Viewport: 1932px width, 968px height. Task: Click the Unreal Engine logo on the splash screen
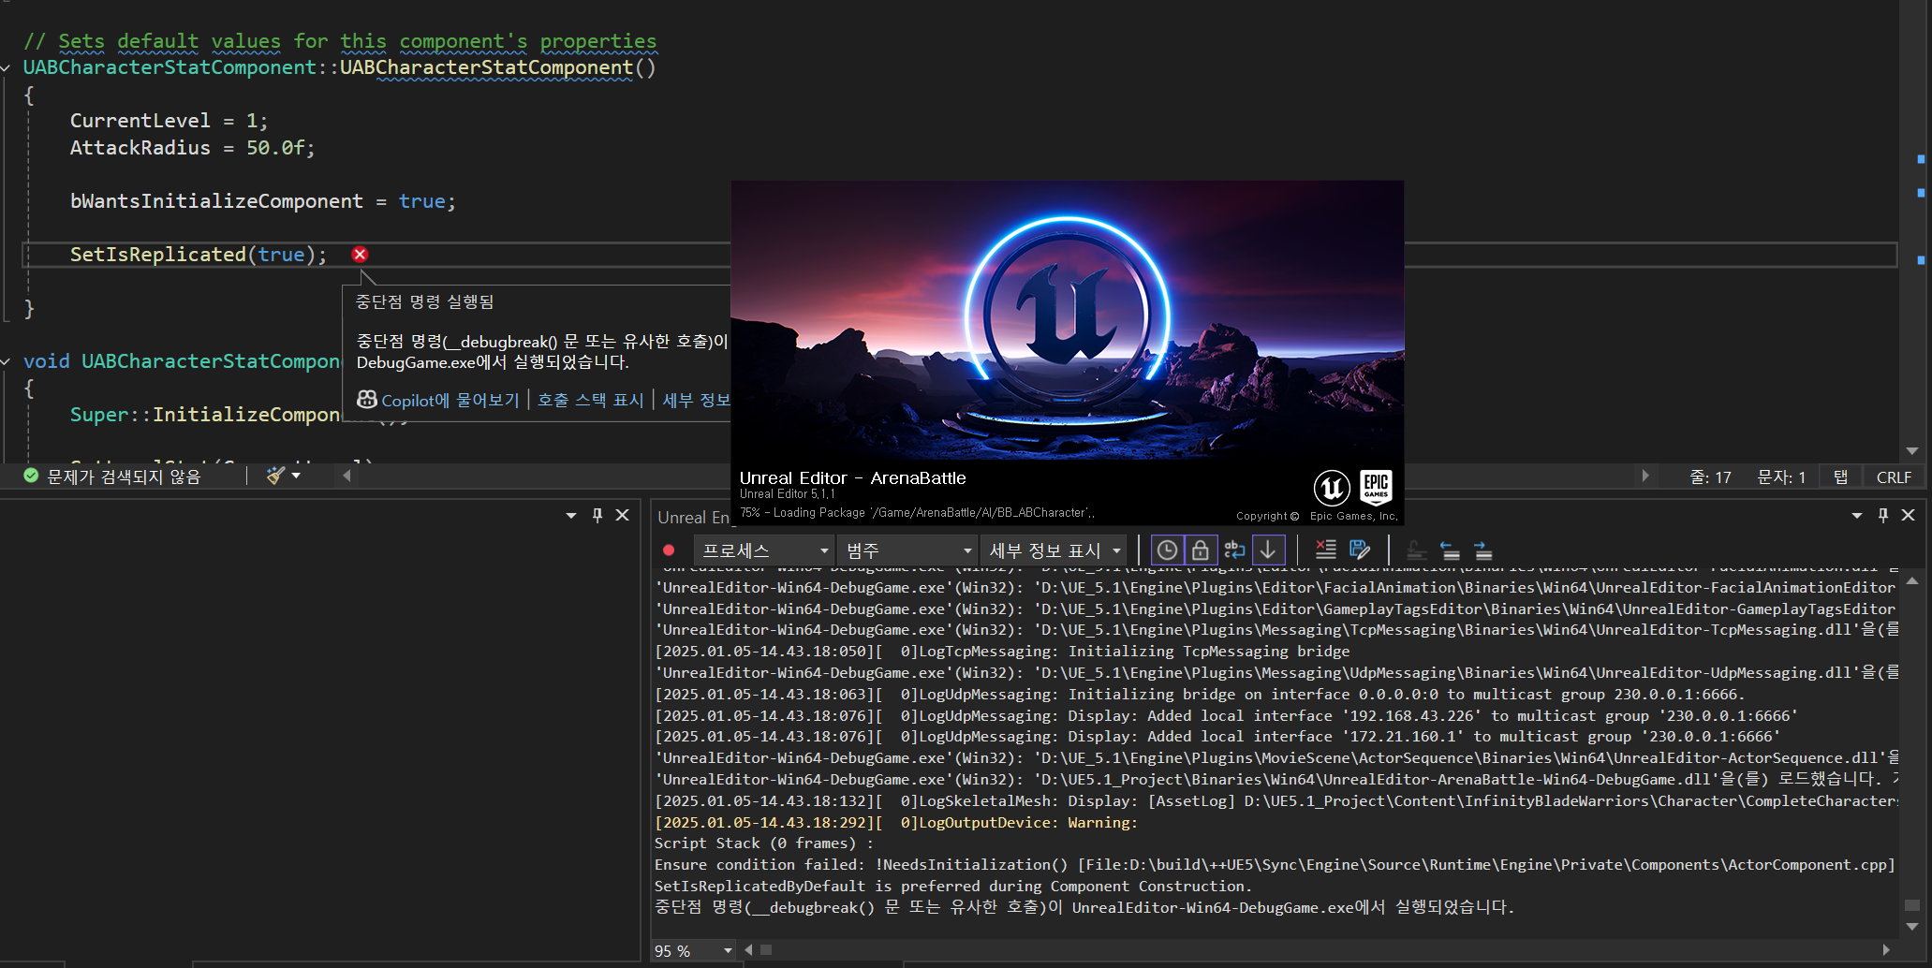coord(1331,488)
